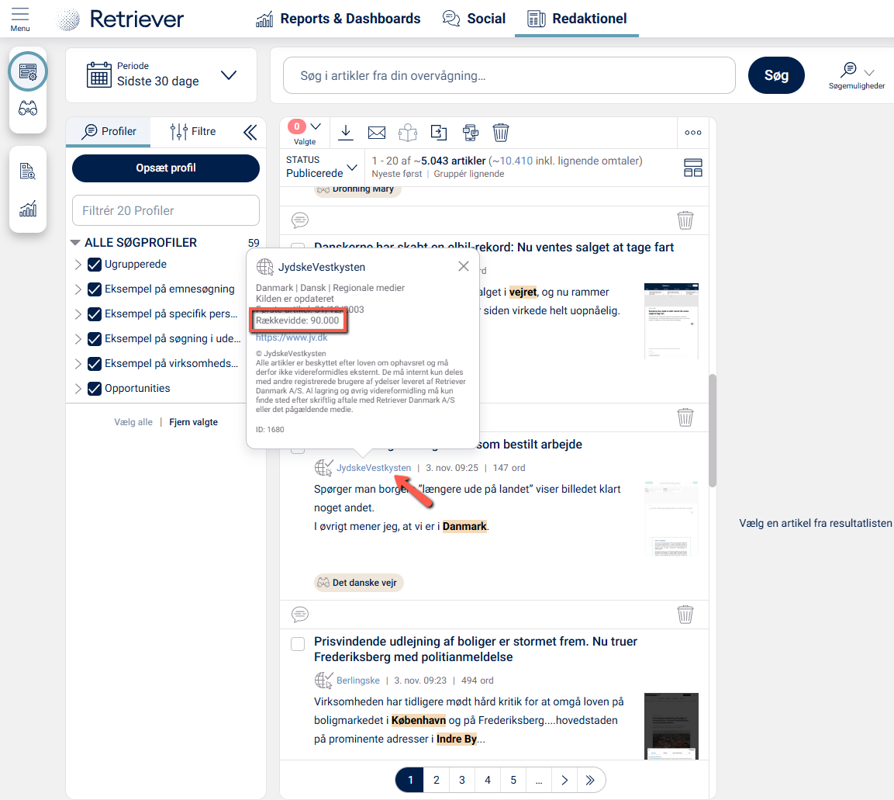Viewport: 894px width, 800px height.
Task: Click the export document toolbar icon
Action: (438, 133)
